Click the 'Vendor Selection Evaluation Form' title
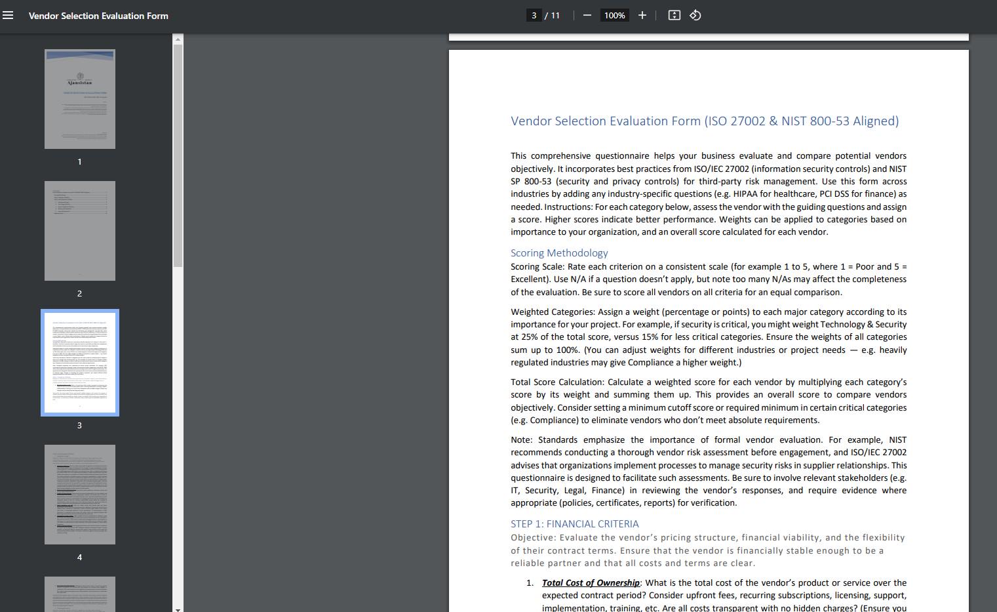 [97, 15]
